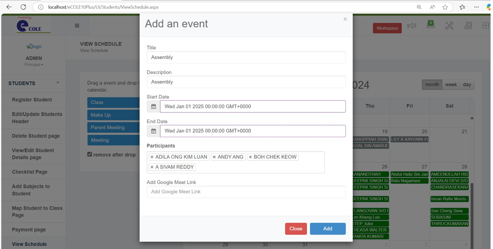This screenshot has width=493, height=249.
Task: Select the Parent Meeting draggable event
Action: pyautogui.click(x=114, y=127)
